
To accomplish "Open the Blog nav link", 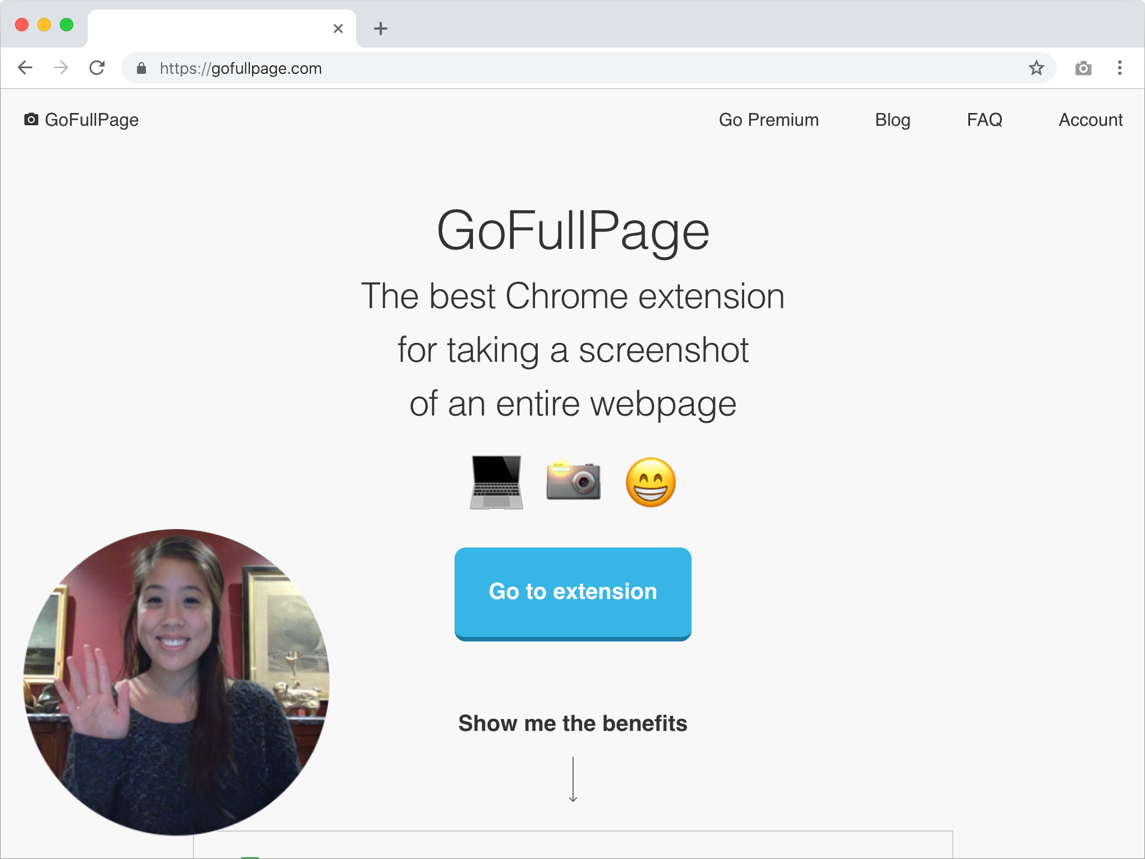I will [892, 120].
